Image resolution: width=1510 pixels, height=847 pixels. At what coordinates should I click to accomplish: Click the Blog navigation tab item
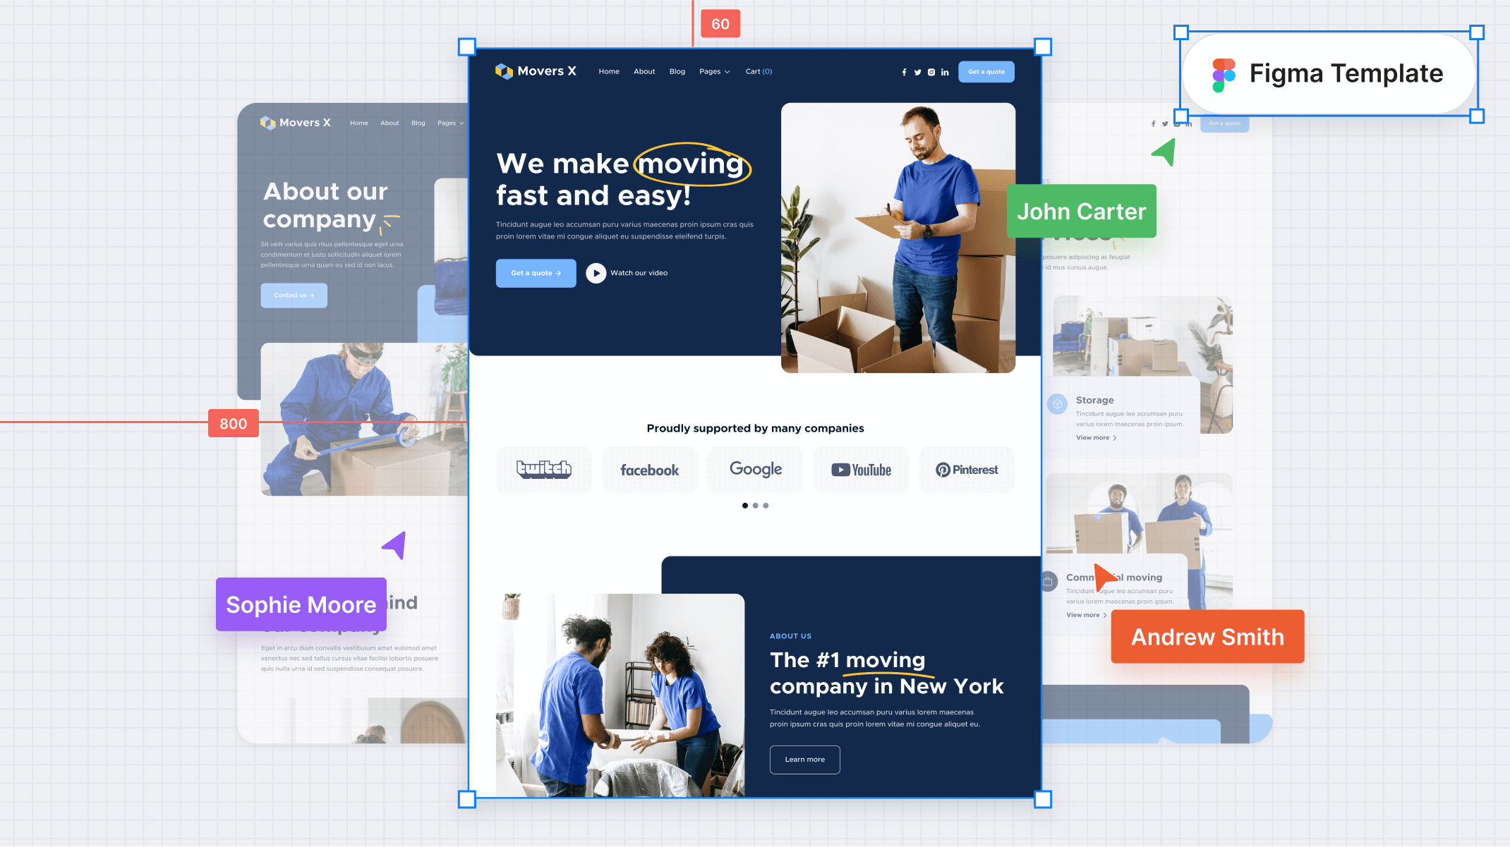(677, 71)
